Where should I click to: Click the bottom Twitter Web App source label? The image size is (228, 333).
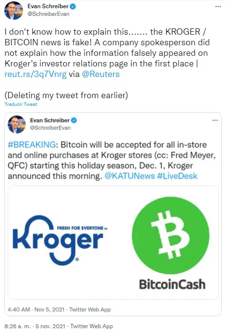[x=92, y=326]
